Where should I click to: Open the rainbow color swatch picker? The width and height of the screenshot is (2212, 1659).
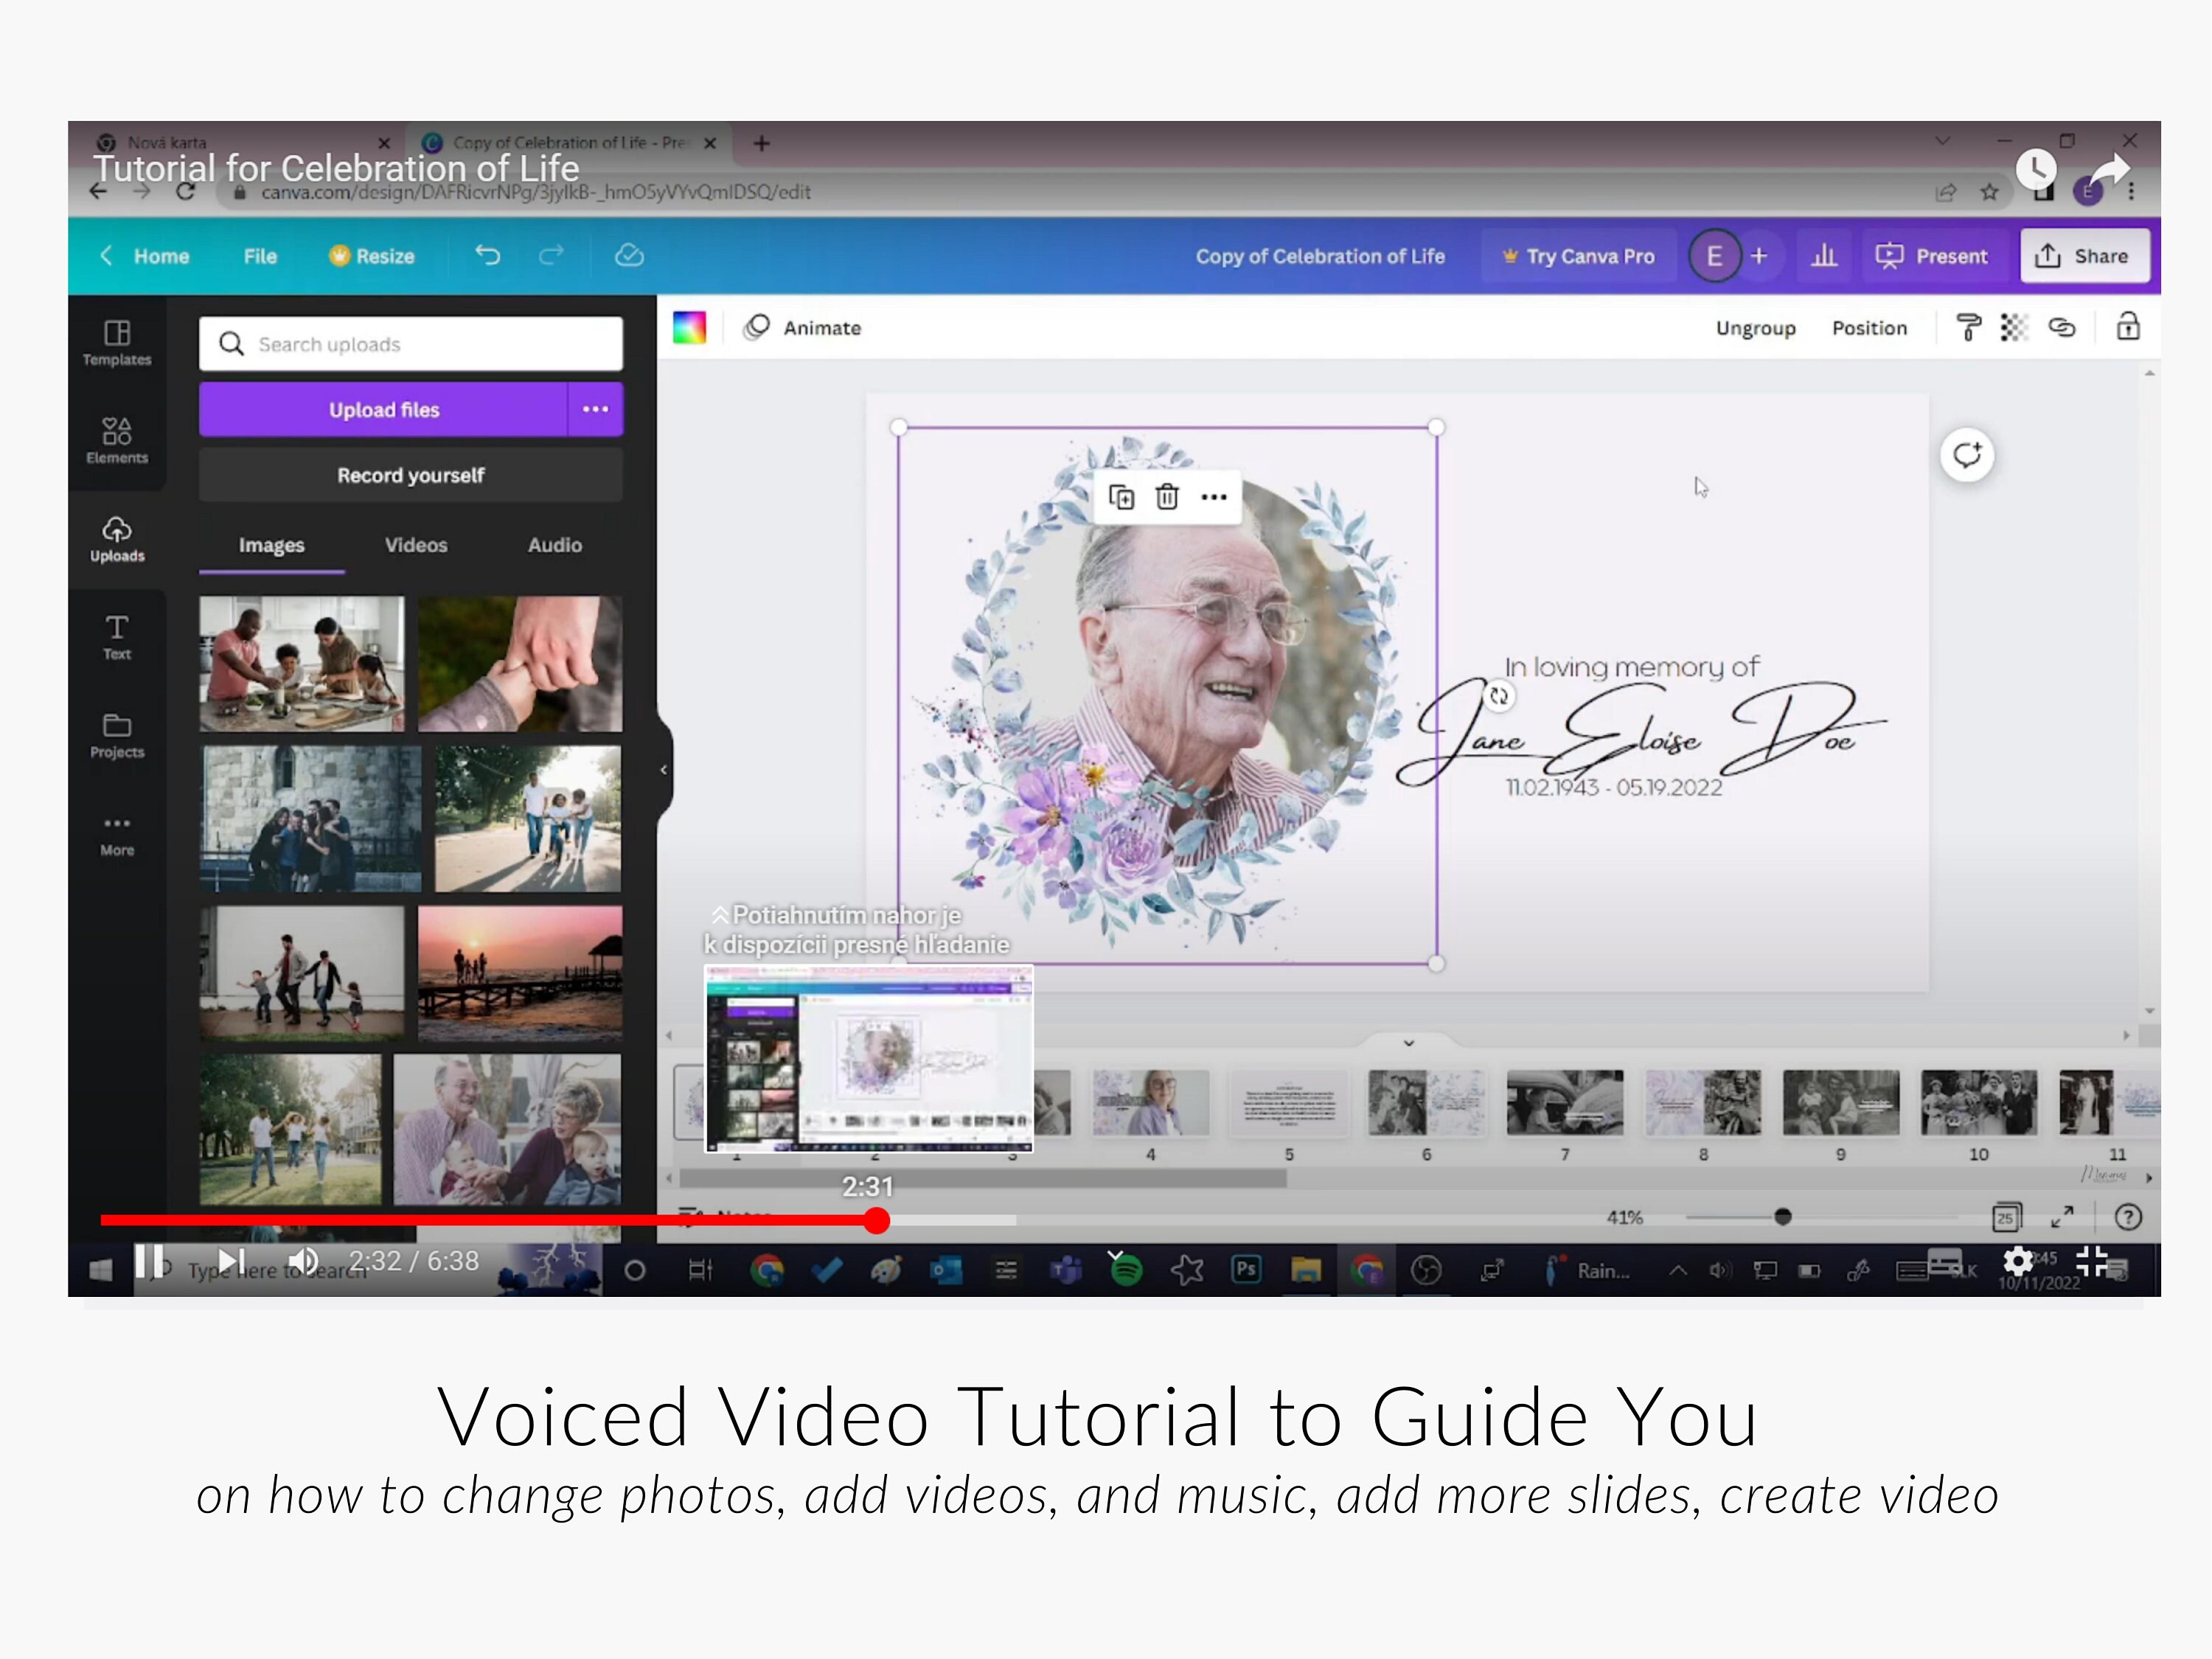click(x=689, y=327)
